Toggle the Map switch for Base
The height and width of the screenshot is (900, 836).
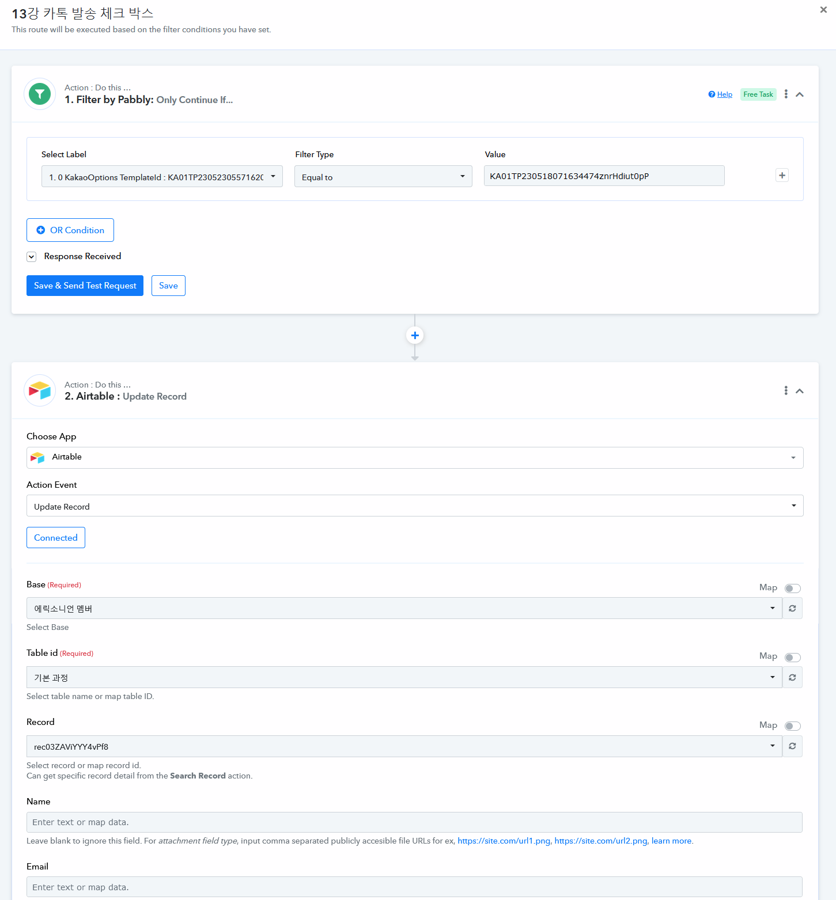click(793, 588)
